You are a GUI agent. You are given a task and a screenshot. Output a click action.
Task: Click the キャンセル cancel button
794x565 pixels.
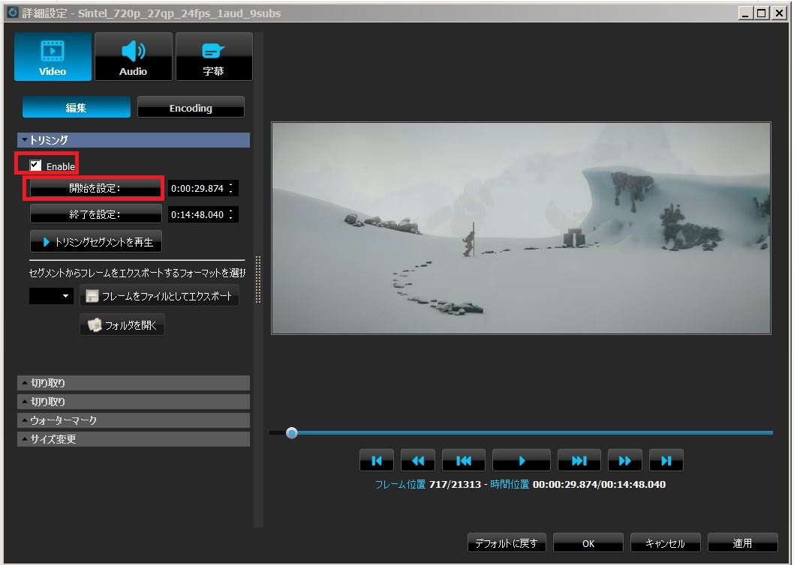pos(666,543)
